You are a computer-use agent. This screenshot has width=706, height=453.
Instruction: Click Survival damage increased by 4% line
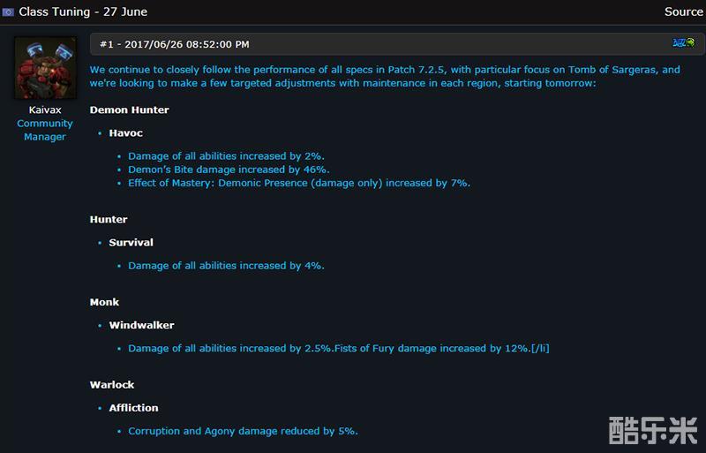(x=226, y=266)
